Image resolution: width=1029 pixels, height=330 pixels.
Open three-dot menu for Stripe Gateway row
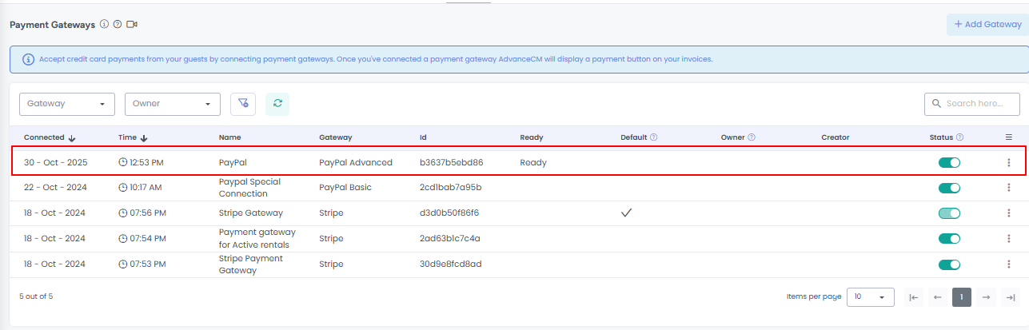[x=1009, y=213]
